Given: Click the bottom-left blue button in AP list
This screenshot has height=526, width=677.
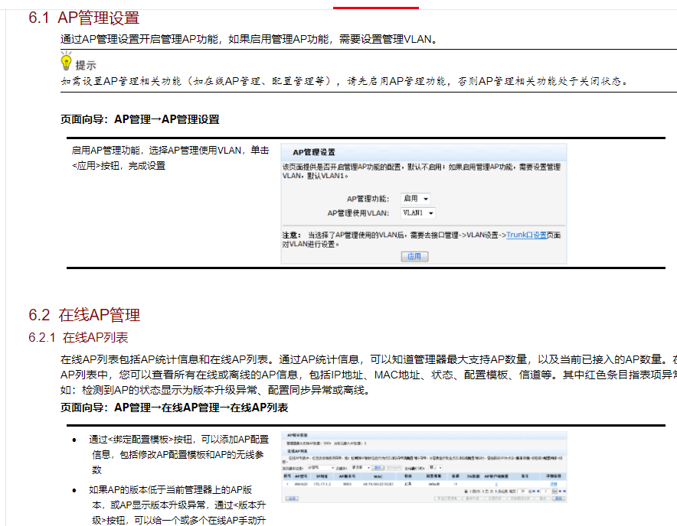Looking at the screenshot, I should pyautogui.click(x=292, y=498).
